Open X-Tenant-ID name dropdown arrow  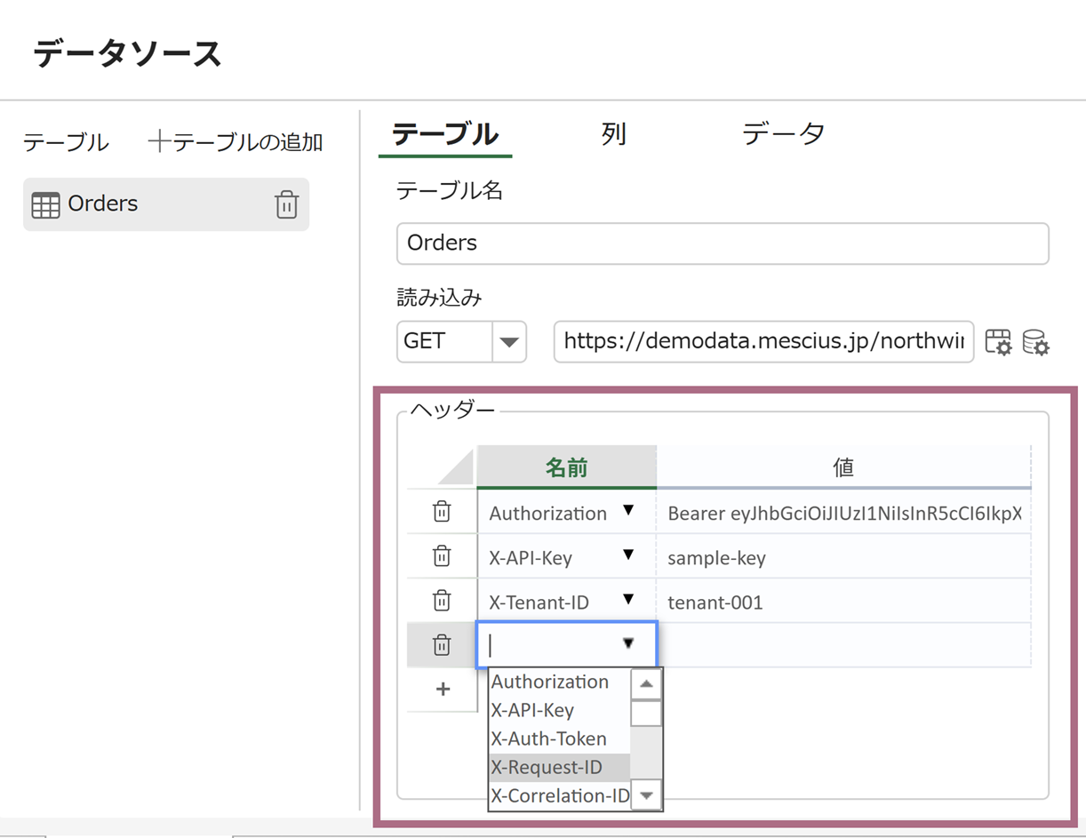pos(628,599)
